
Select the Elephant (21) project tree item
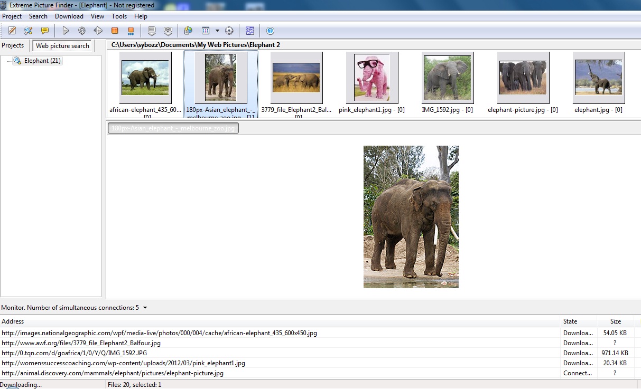point(42,61)
